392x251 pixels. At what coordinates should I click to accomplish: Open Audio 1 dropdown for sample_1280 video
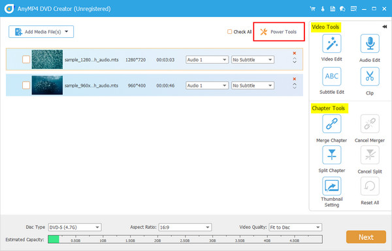pyautogui.click(x=206, y=59)
